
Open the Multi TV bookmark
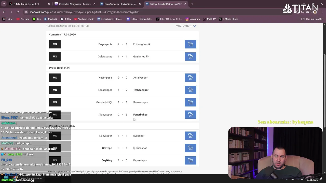click(209, 19)
